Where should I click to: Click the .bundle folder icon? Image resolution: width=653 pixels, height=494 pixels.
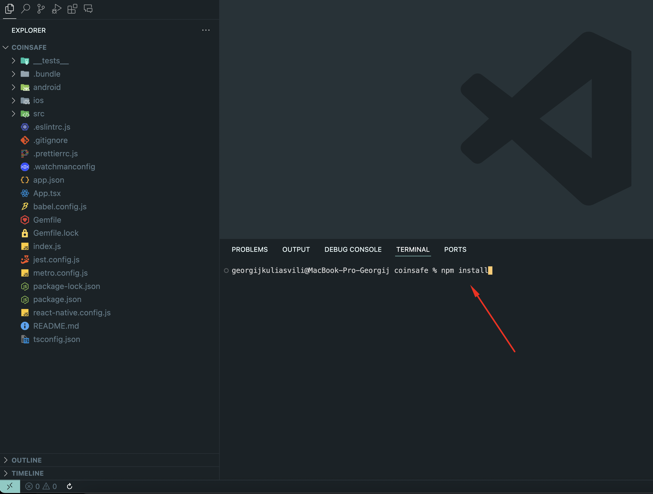[x=25, y=74]
